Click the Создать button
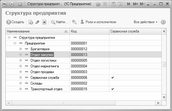172x111 pixels. coord(15,22)
